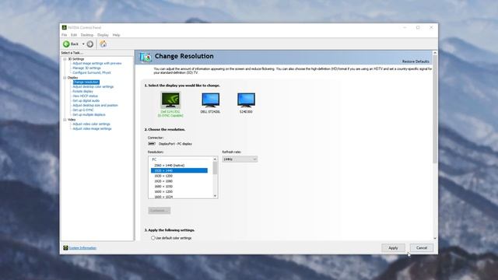Click the Video category label
The width and height of the screenshot is (498, 280).
tap(72, 120)
